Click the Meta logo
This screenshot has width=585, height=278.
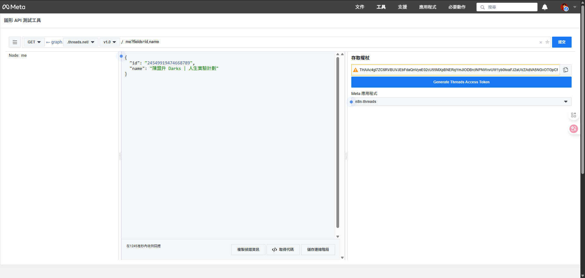14,7
